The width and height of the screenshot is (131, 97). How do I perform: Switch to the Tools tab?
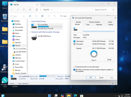click(88, 25)
